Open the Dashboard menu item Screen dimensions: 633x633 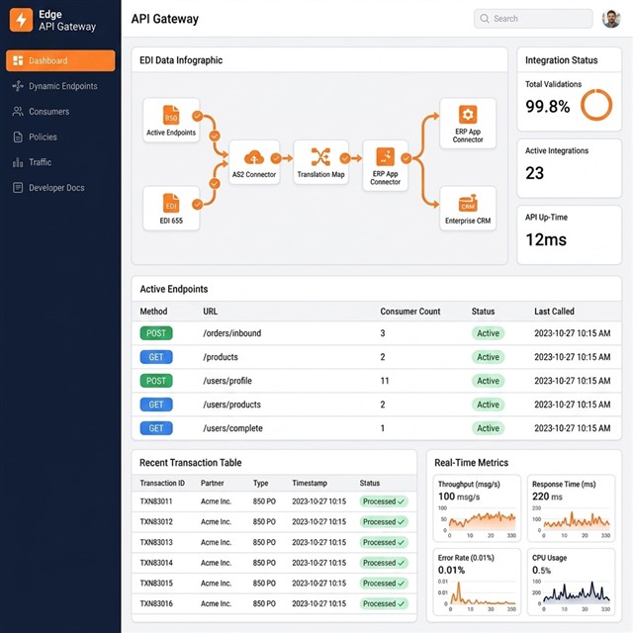click(60, 60)
